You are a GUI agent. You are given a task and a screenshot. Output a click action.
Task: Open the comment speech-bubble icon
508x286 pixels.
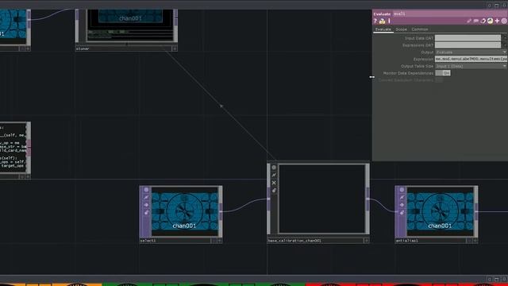tap(476, 21)
